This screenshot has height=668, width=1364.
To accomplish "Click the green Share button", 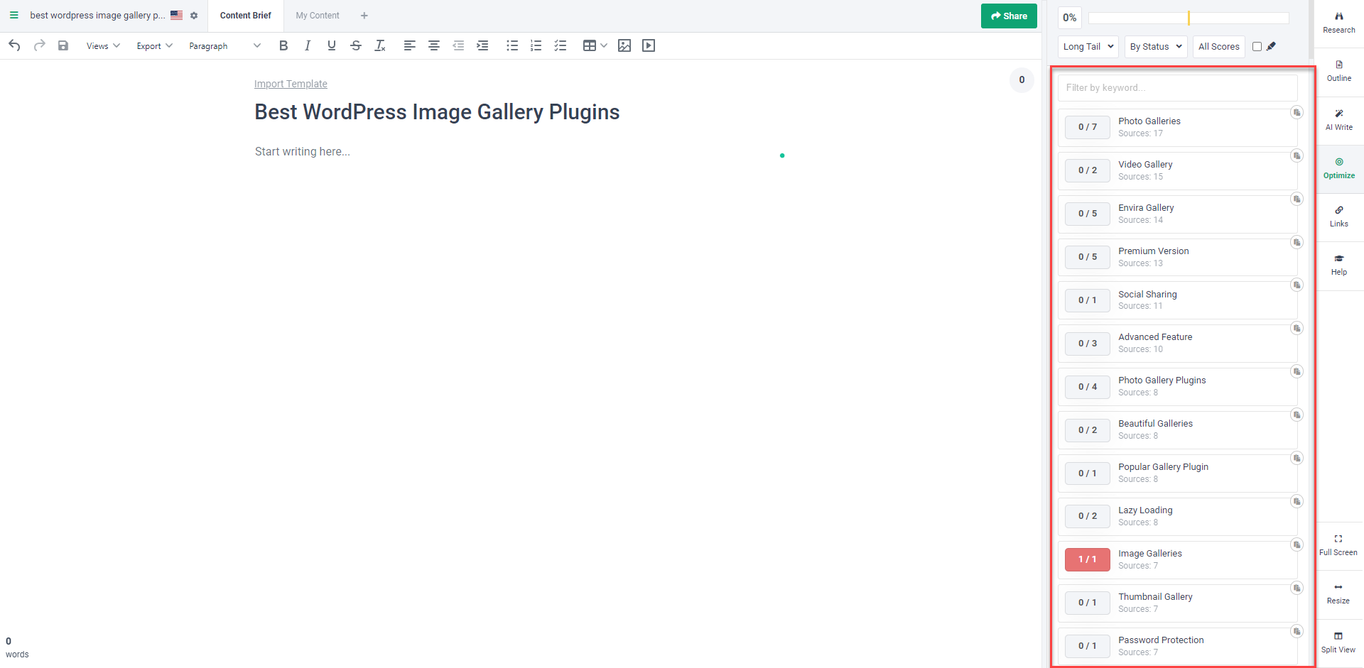I will coord(1009,16).
